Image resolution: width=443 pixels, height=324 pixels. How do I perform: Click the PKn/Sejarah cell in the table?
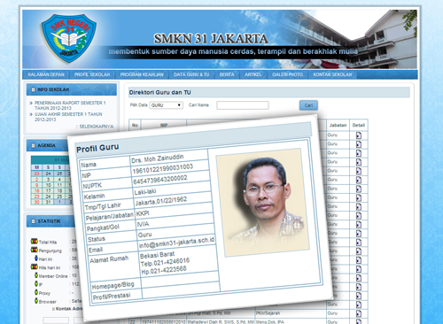pyautogui.click(x=268, y=313)
